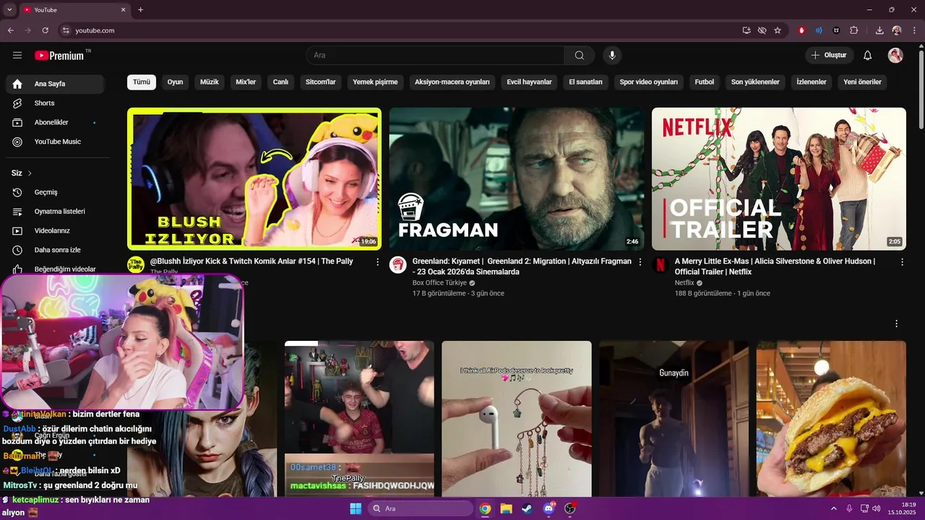Screen dimensions: 925x520
Task: Open Geçmiş in the sidebar
Action: click(x=55, y=192)
